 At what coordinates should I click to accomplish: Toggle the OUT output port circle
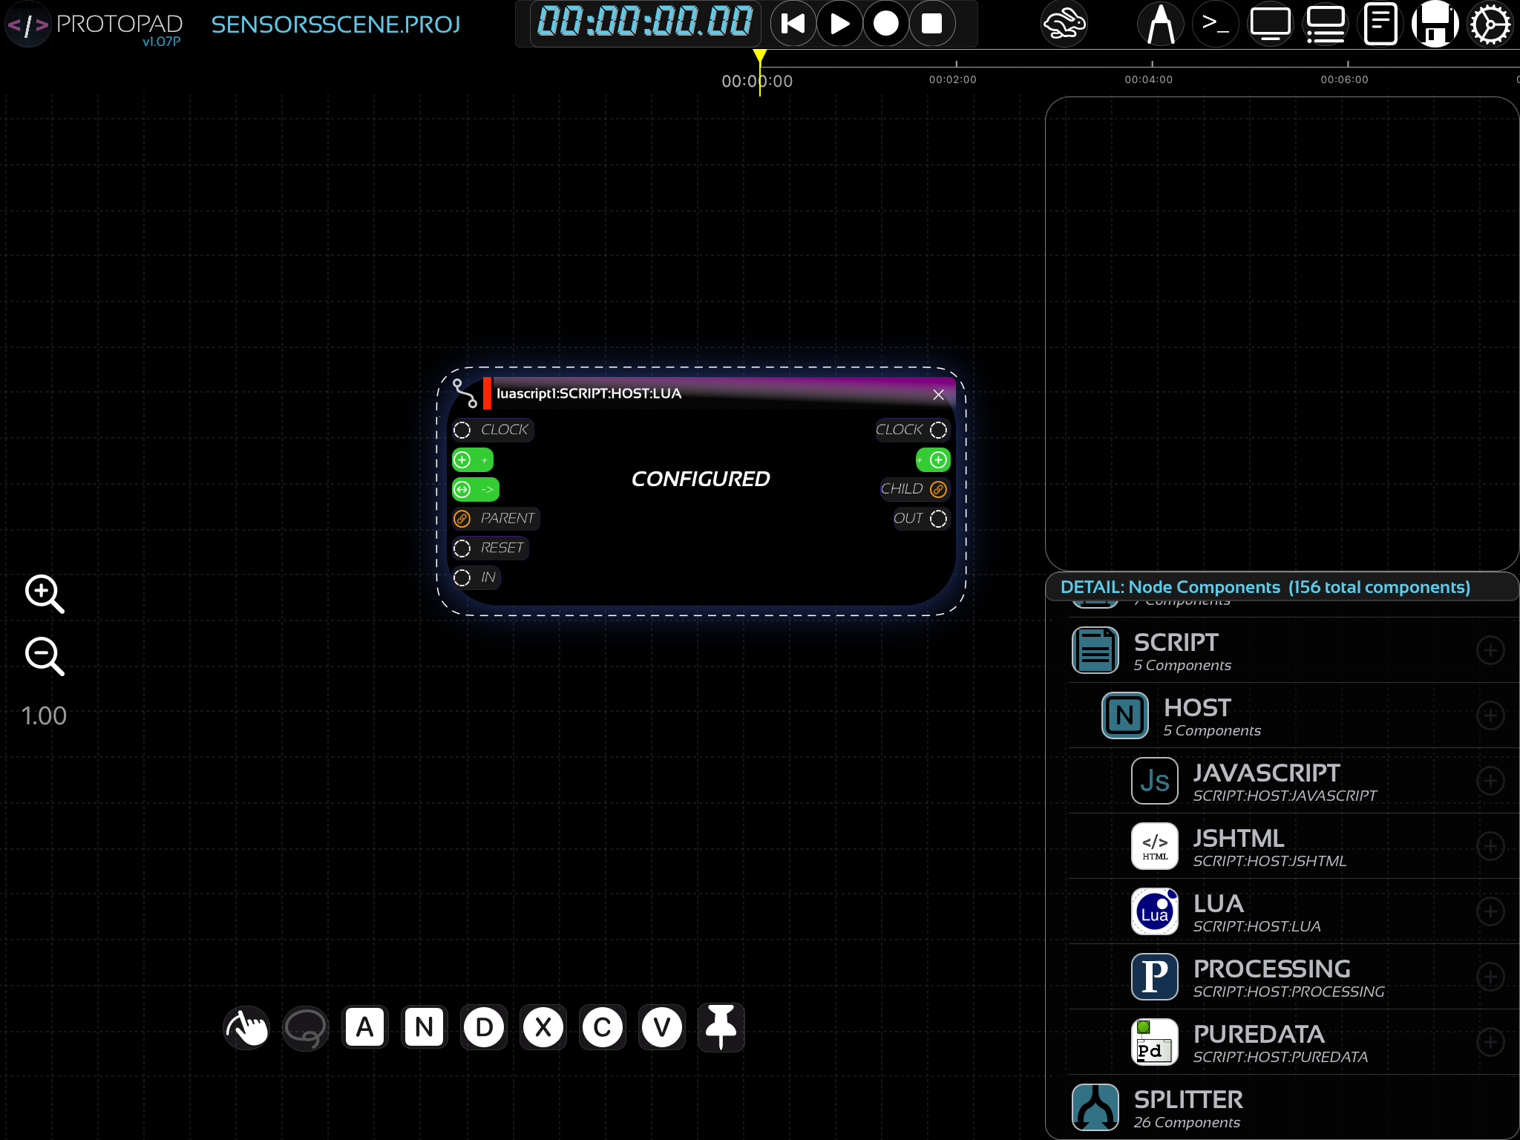[938, 519]
